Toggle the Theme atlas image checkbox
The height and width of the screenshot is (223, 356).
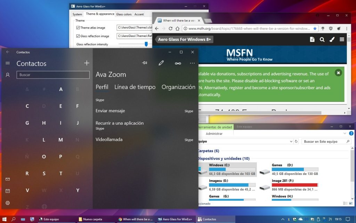click(78, 28)
